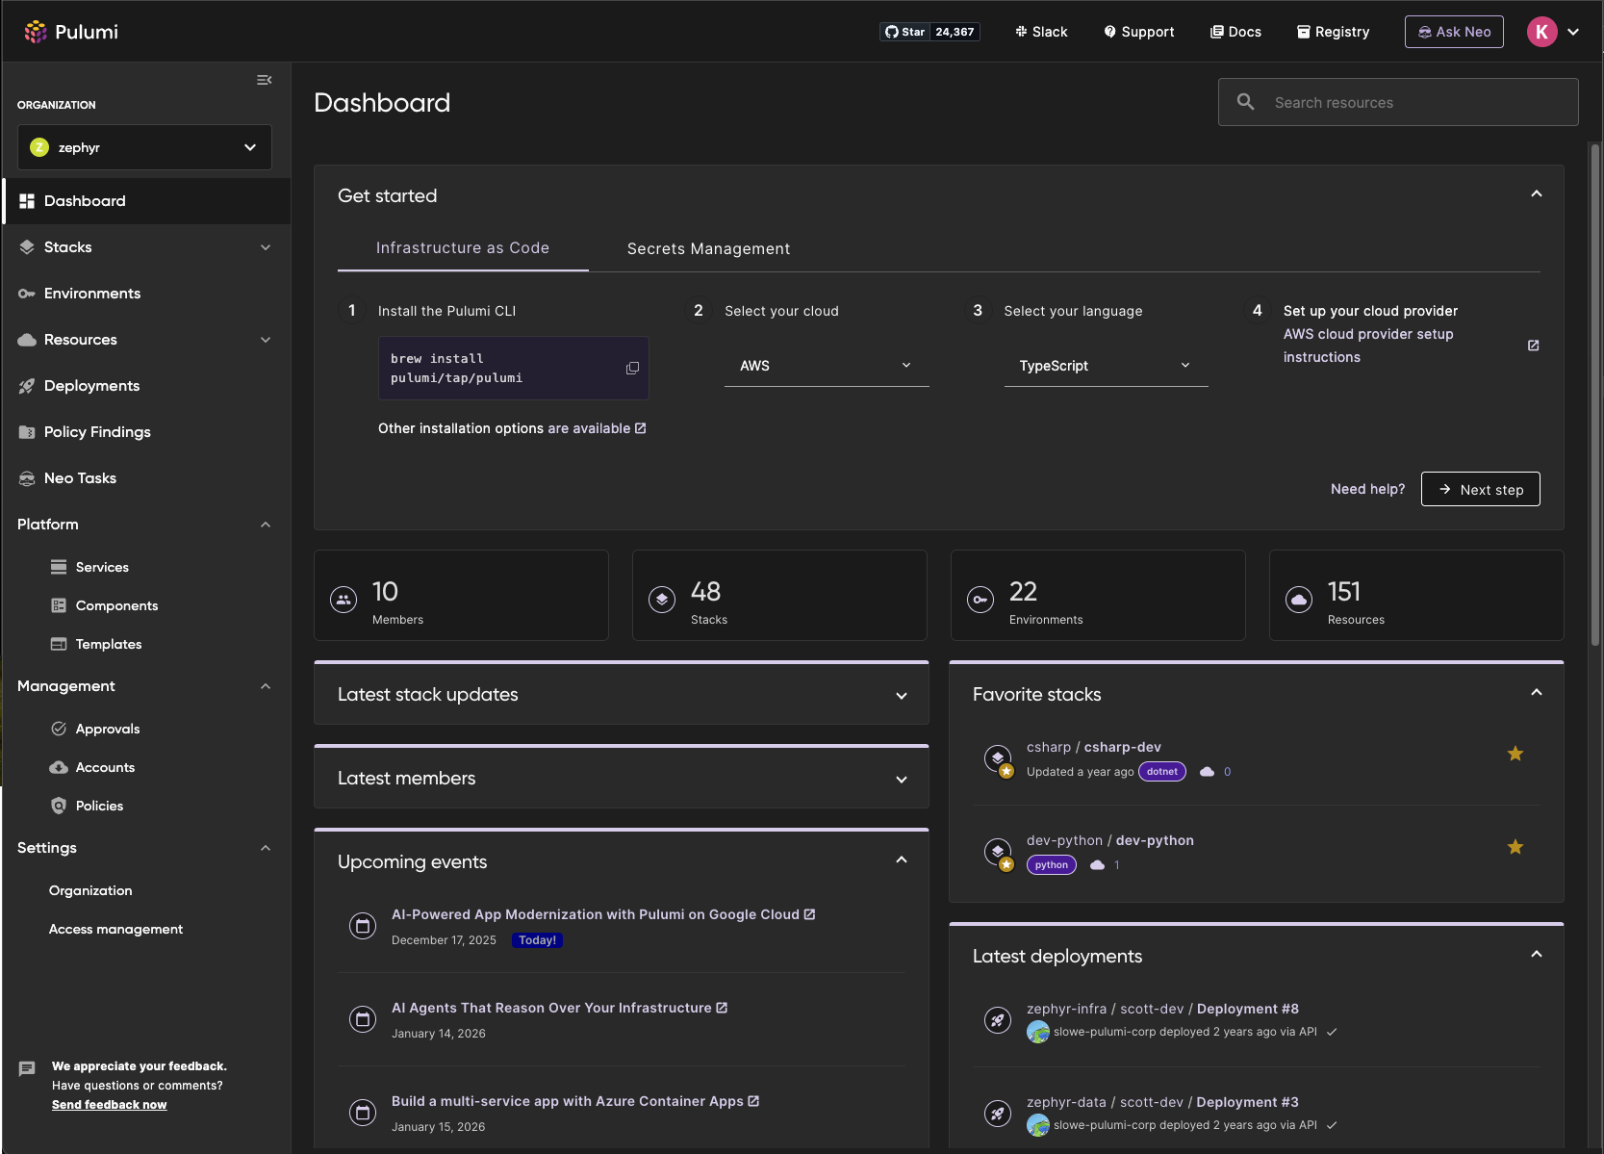View Policy Findings in the sidebar
Screen dimensions: 1604x1154
(x=97, y=431)
